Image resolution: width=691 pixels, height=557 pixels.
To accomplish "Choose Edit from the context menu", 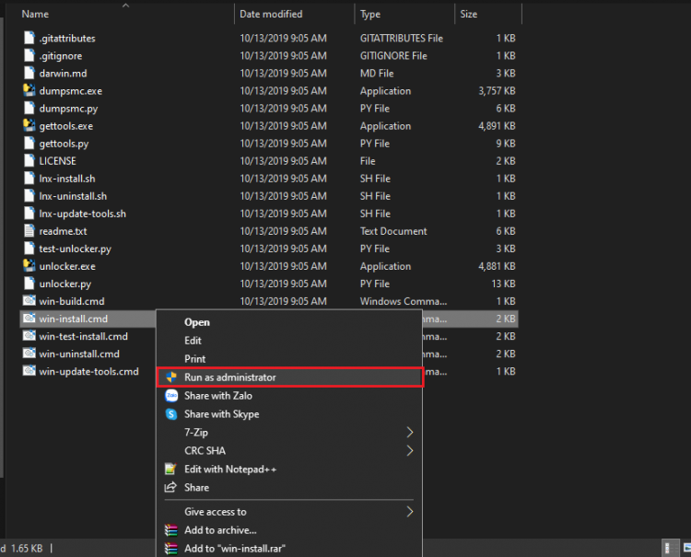I will tap(193, 341).
